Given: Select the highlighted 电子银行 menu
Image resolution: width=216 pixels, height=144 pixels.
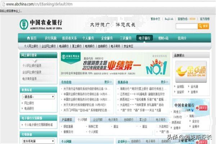Looking at the screenshot, I should (x=144, y=38).
